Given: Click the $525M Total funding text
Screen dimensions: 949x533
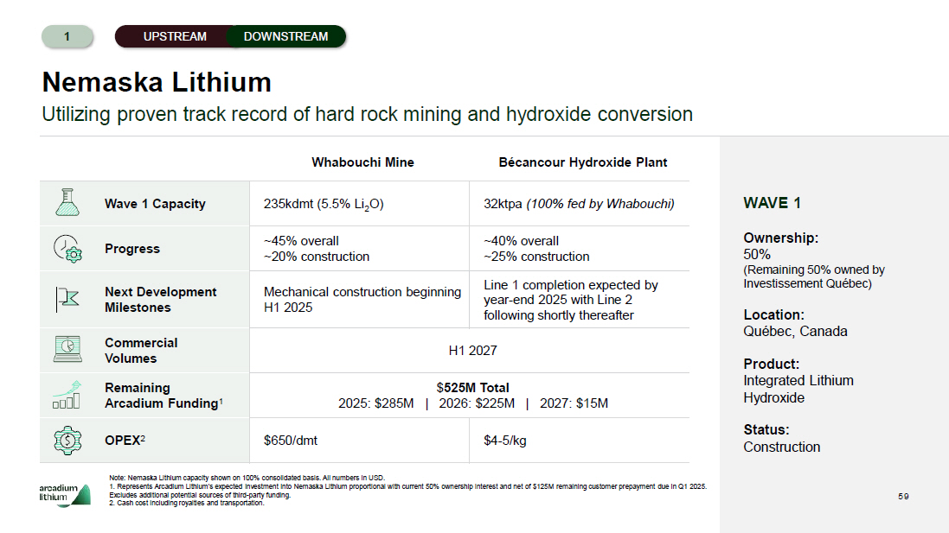Looking at the screenshot, I should [x=472, y=388].
